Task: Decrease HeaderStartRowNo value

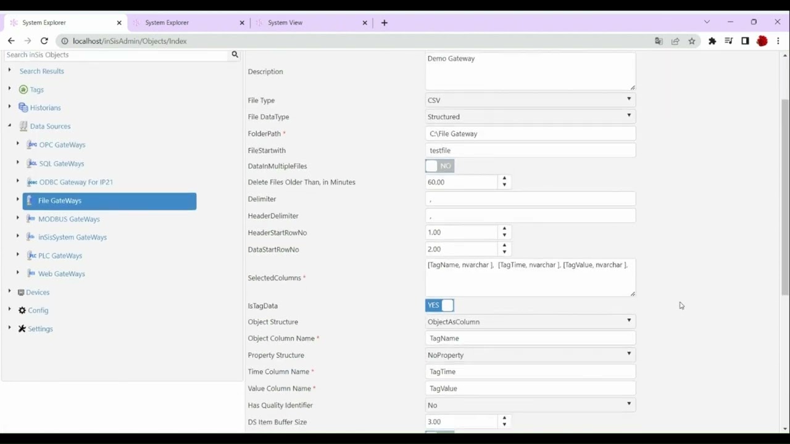Action: coord(504,236)
